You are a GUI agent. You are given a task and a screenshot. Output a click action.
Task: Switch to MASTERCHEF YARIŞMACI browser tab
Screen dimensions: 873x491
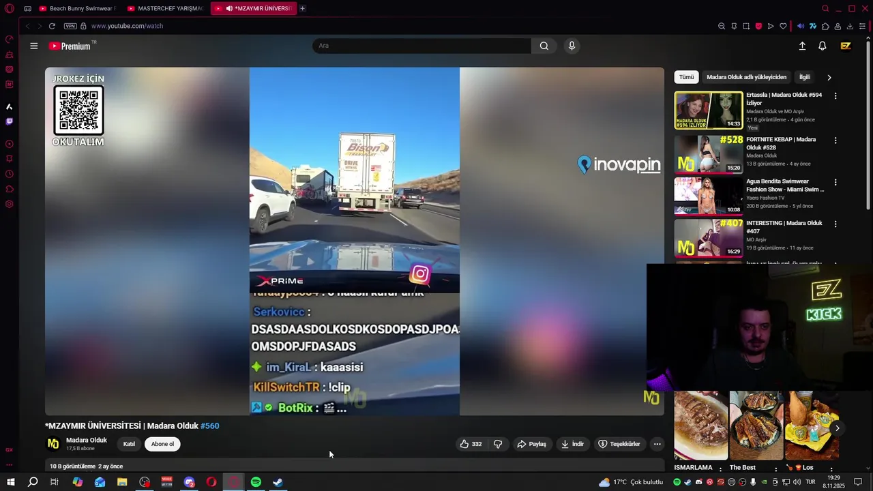(166, 8)
